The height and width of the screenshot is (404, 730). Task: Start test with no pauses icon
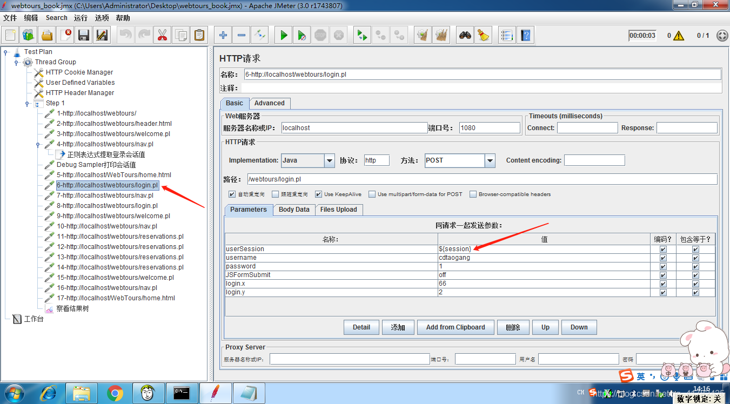click(x=302, y=36)
